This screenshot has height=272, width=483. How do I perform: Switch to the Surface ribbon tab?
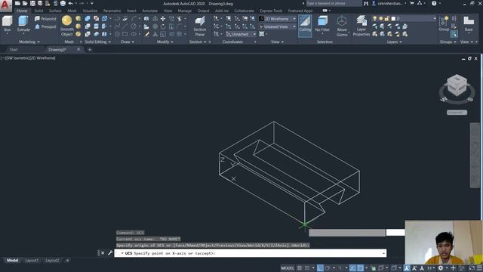(55, 11)
